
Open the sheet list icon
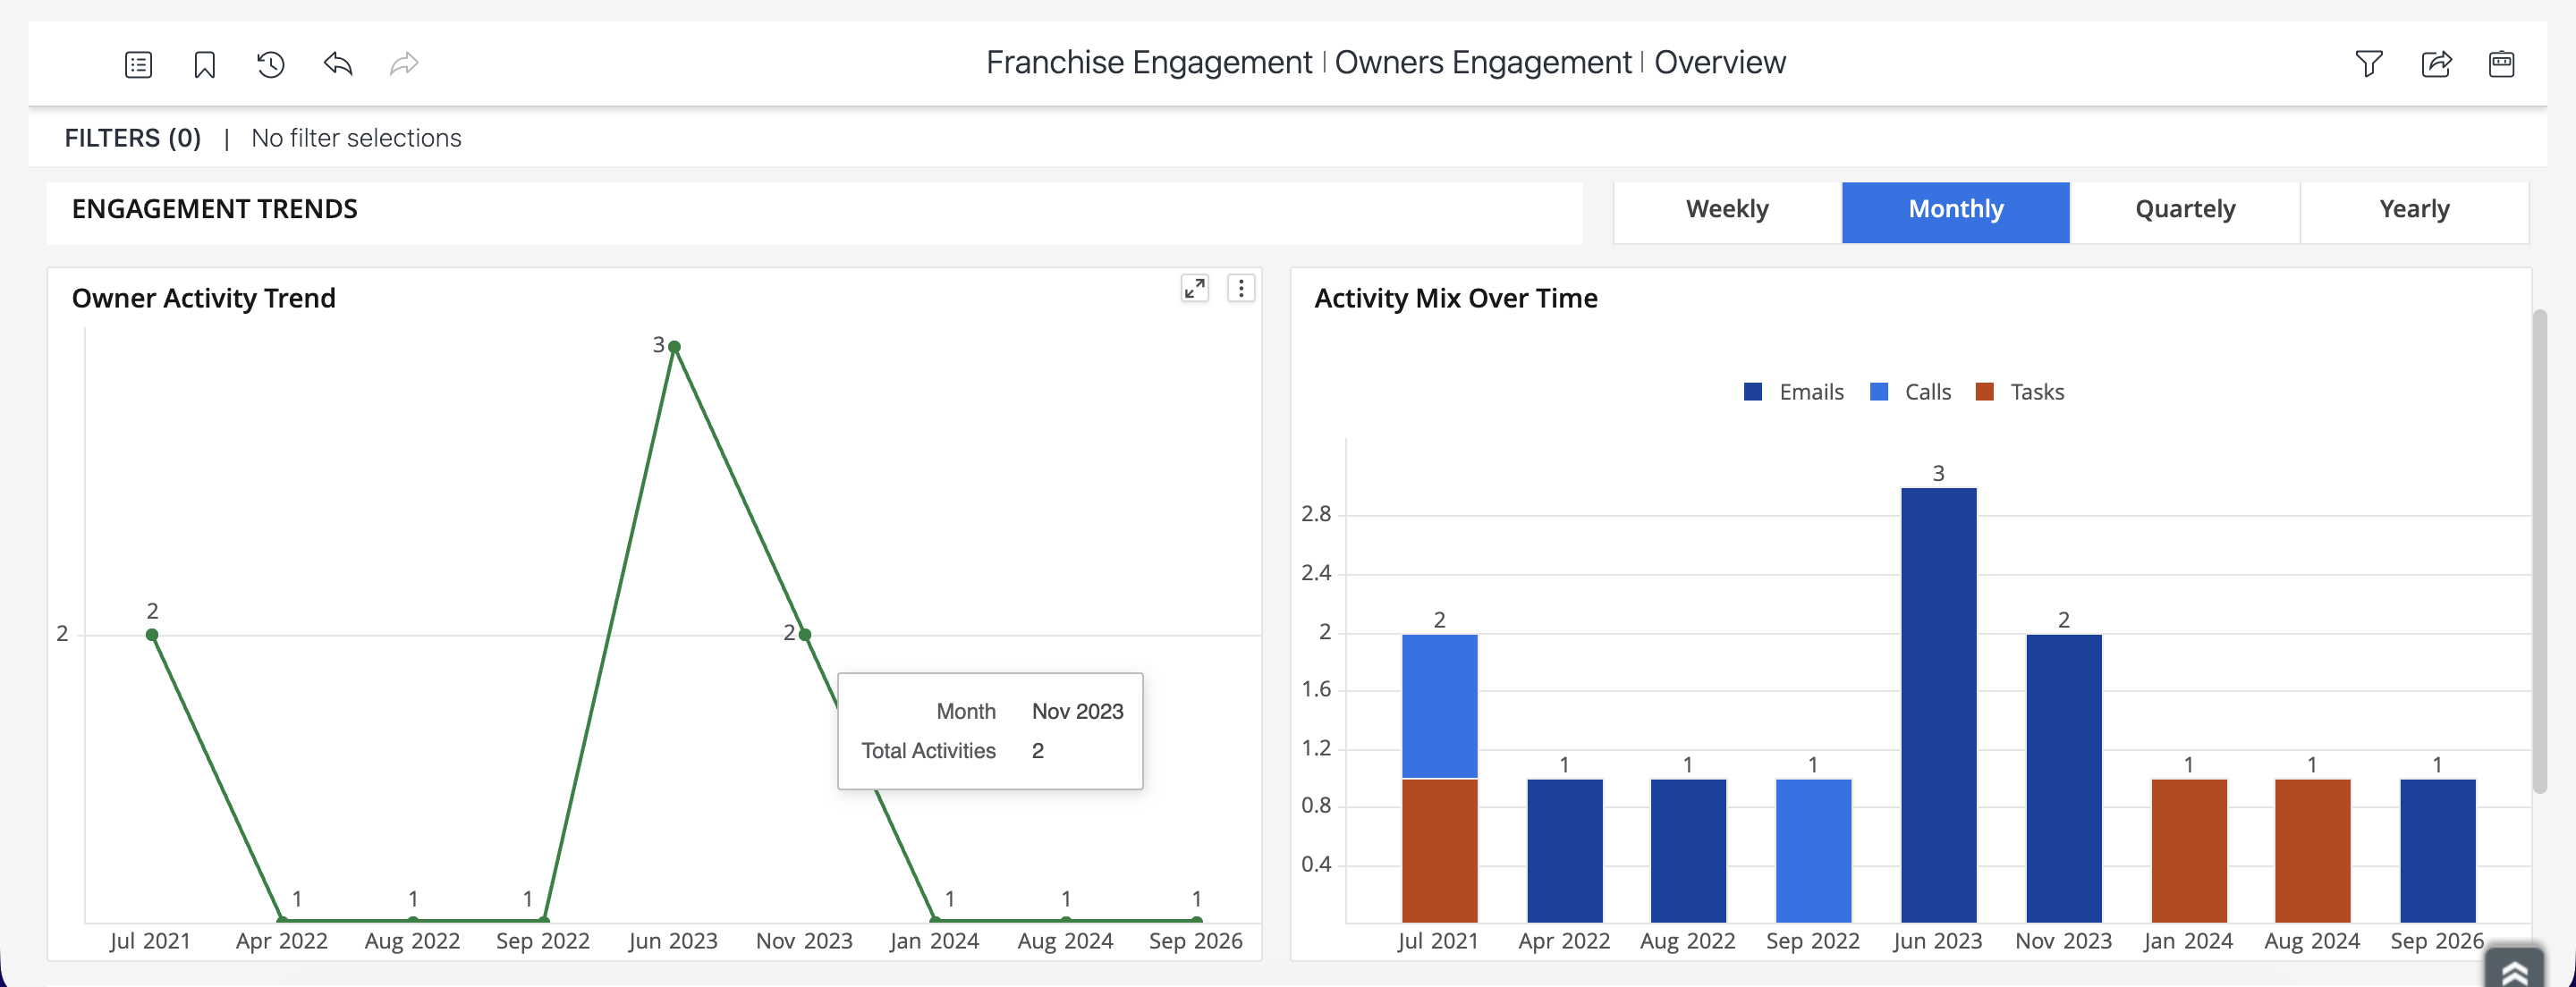(138, 65)
